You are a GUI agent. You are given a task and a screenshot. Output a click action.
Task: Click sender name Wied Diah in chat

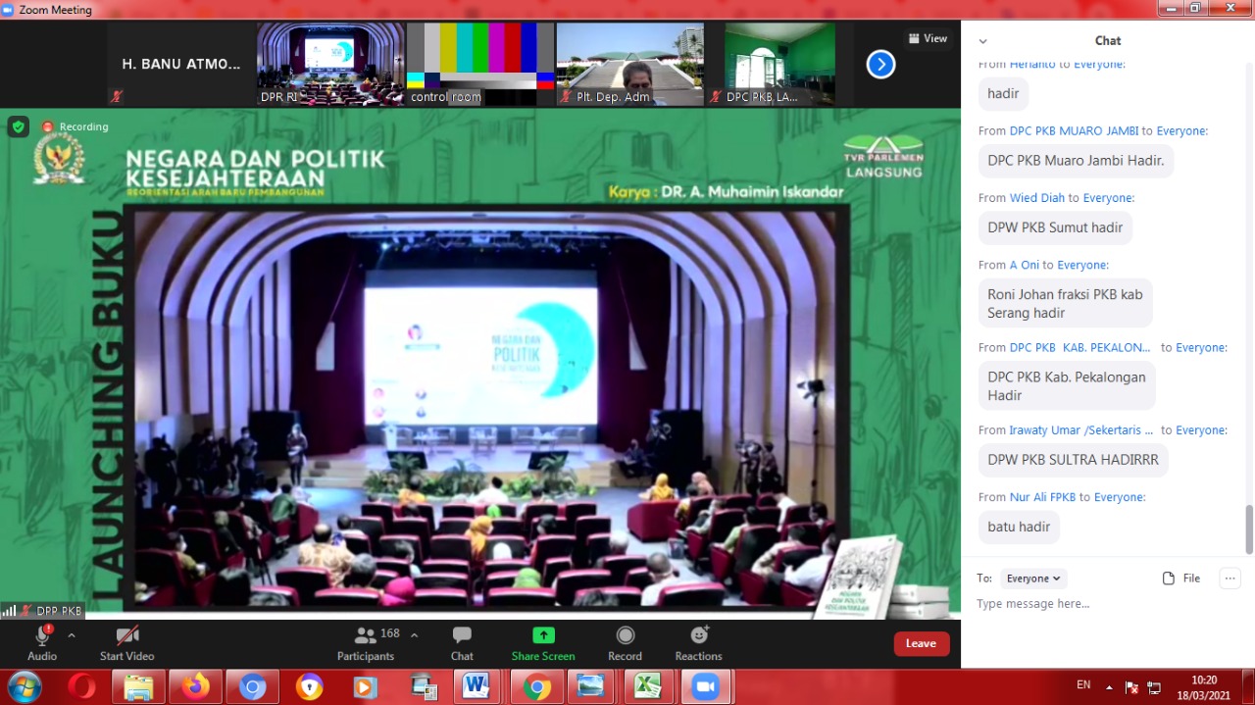point(1037,197)
